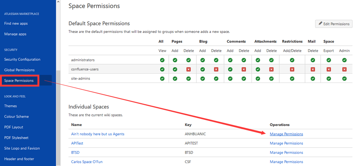Go to Security Configuration page
The height and width of the screenshot is (166, 358).
[22, 59]
